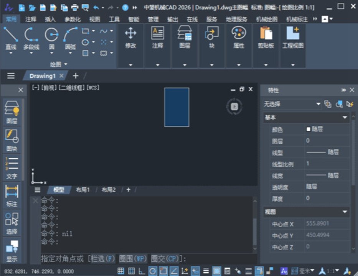Toggle polar tracking in status bar

click(152, 271)
